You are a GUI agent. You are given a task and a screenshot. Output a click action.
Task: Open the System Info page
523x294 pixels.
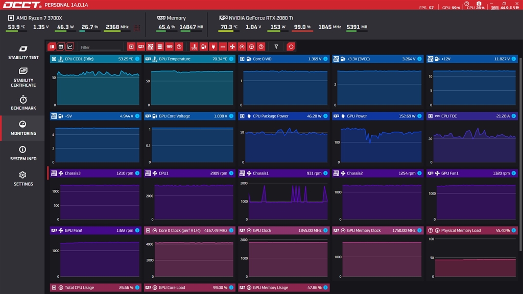pyautogui.click(x=23, y=153)
